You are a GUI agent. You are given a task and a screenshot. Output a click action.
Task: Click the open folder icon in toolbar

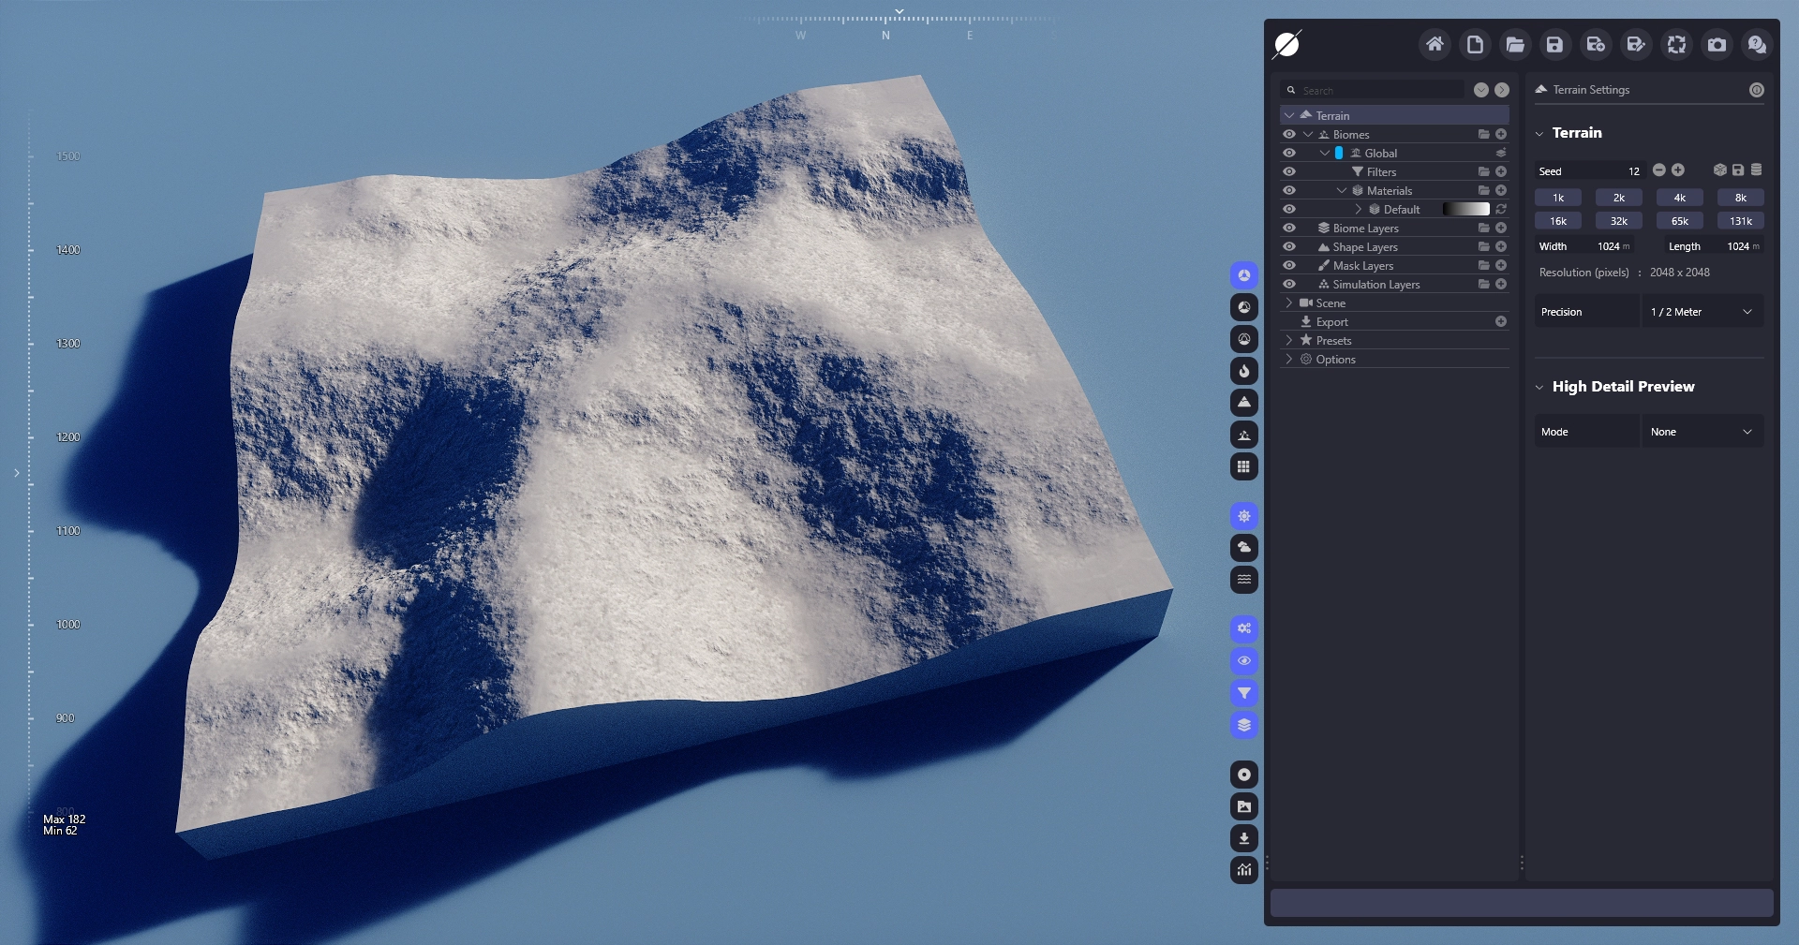[x=1514, y=45]
